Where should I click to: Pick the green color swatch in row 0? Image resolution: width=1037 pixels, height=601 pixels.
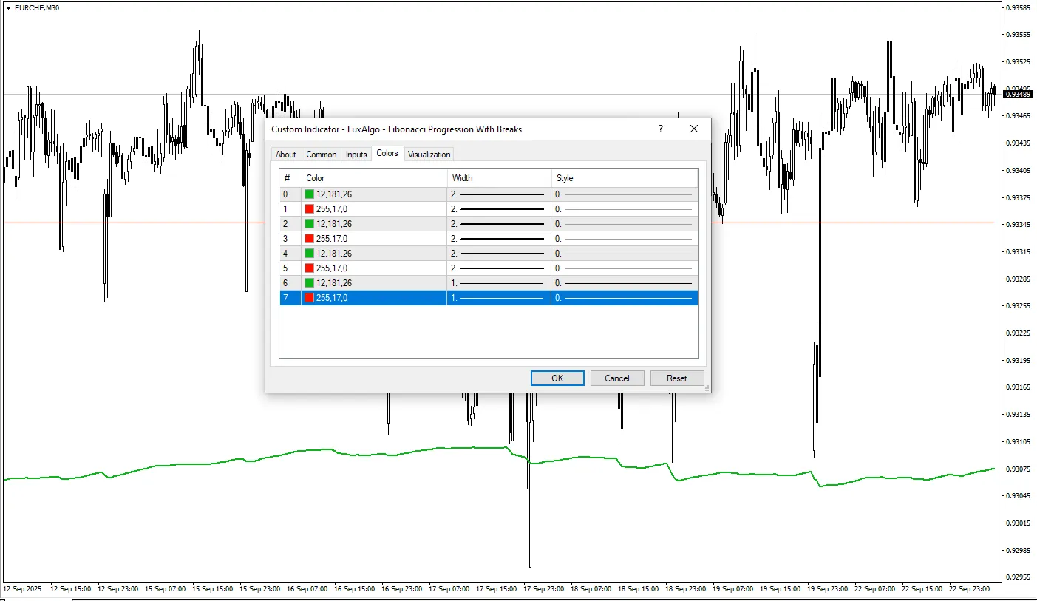(x=310, y=194)
